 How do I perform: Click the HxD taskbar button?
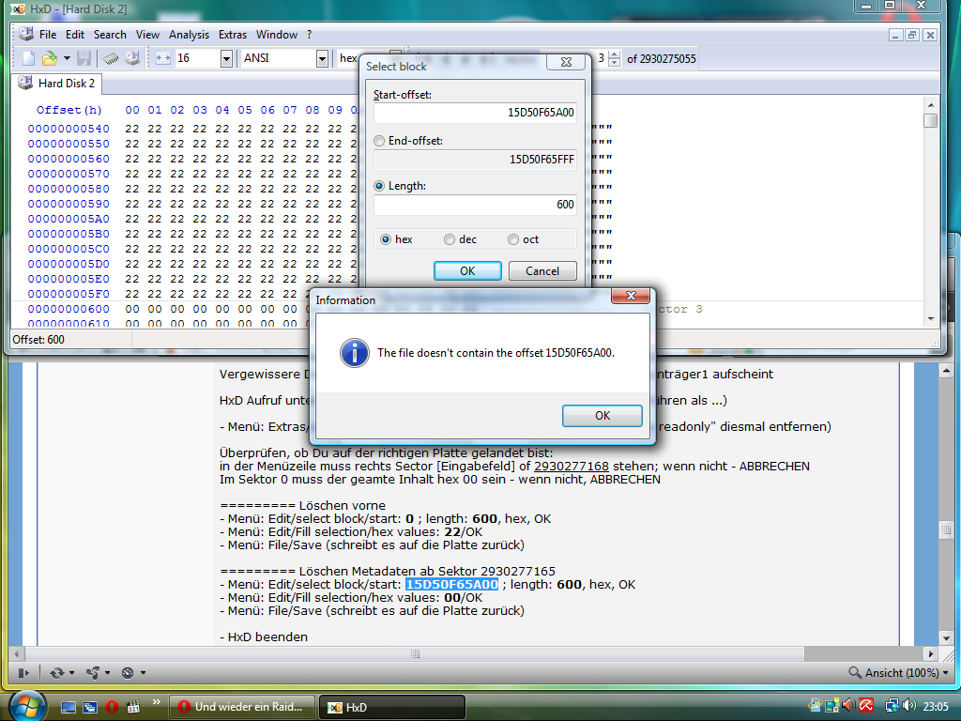point(392,707)
